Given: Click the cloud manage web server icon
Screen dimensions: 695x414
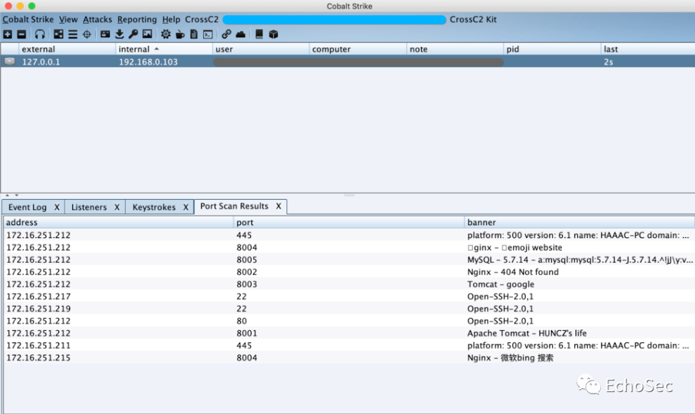Looking at the screenshot, I should pos(240,34).
